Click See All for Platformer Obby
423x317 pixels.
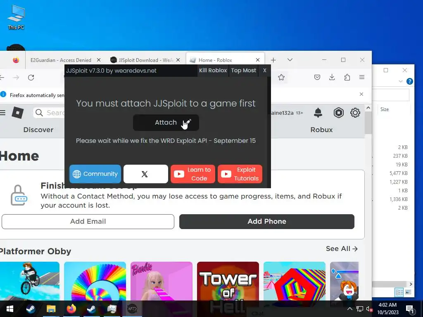pos(342,248)
